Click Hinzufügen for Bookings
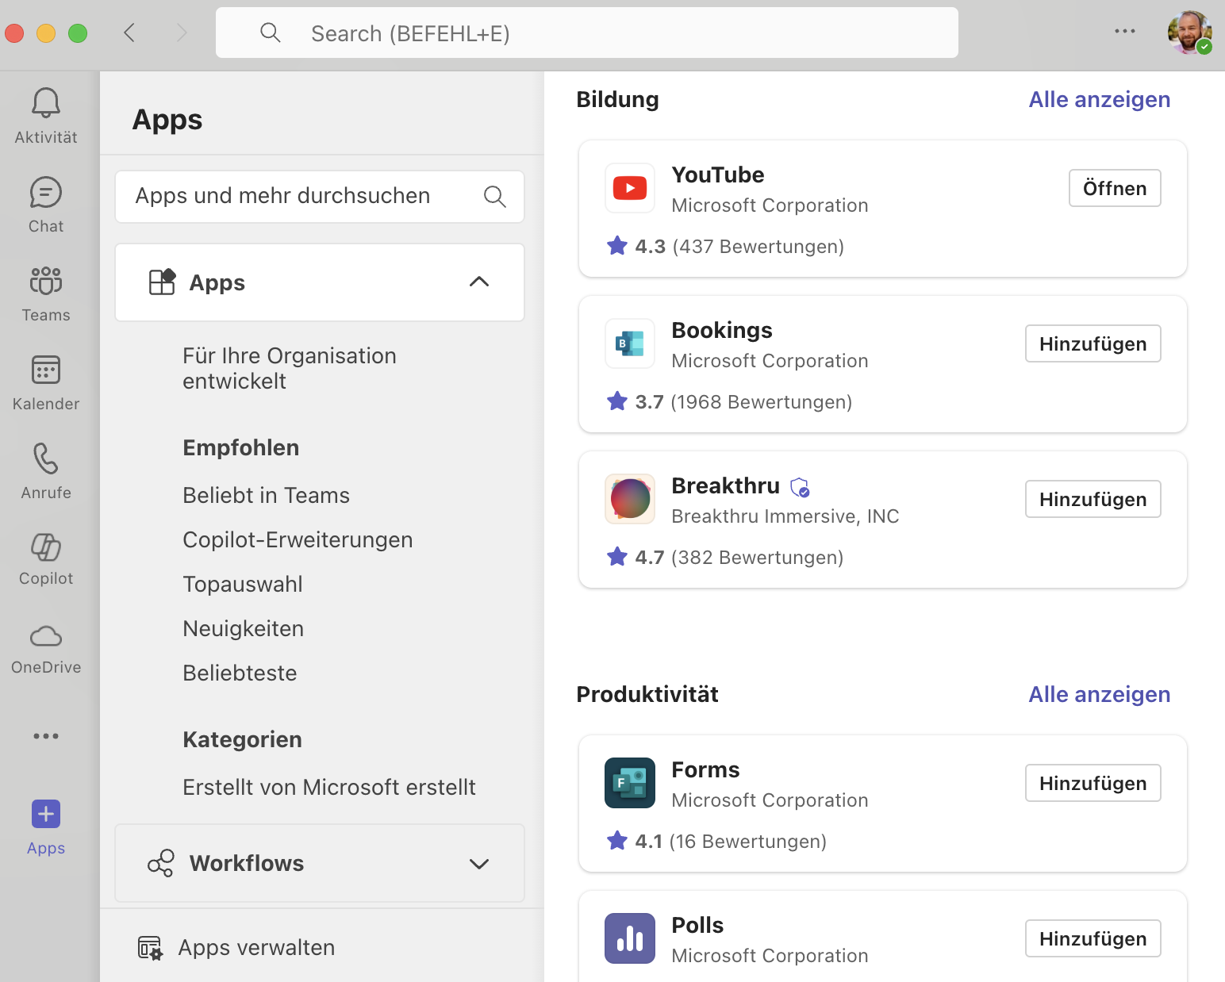1225x982 pixels. (1093, 343)
